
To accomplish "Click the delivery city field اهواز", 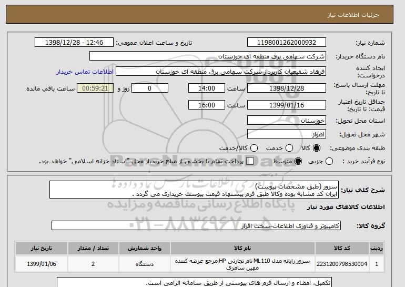I will pyautogui.click(x=287, y=134).
